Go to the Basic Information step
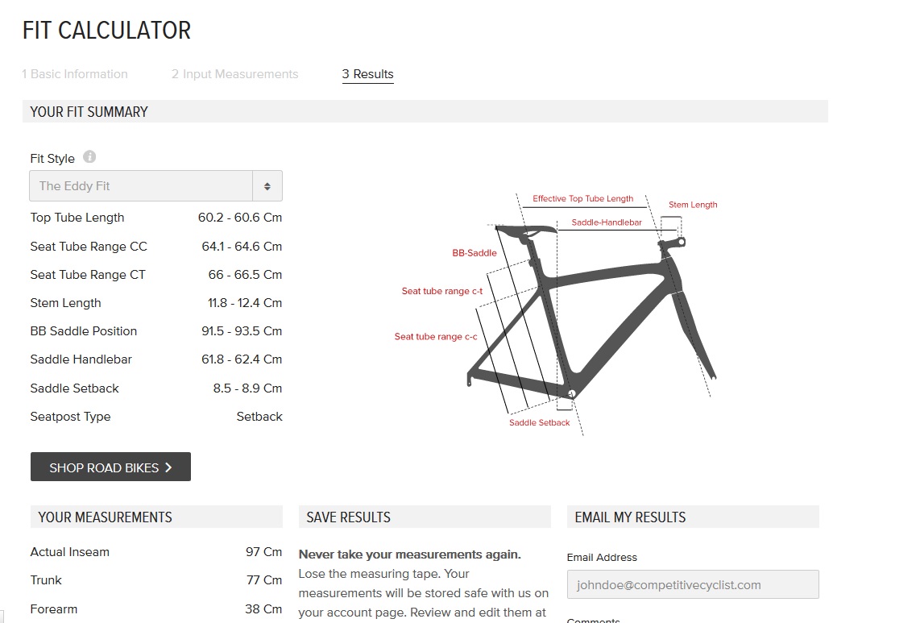This screenshot has height=623, width=920. point(75,74)
